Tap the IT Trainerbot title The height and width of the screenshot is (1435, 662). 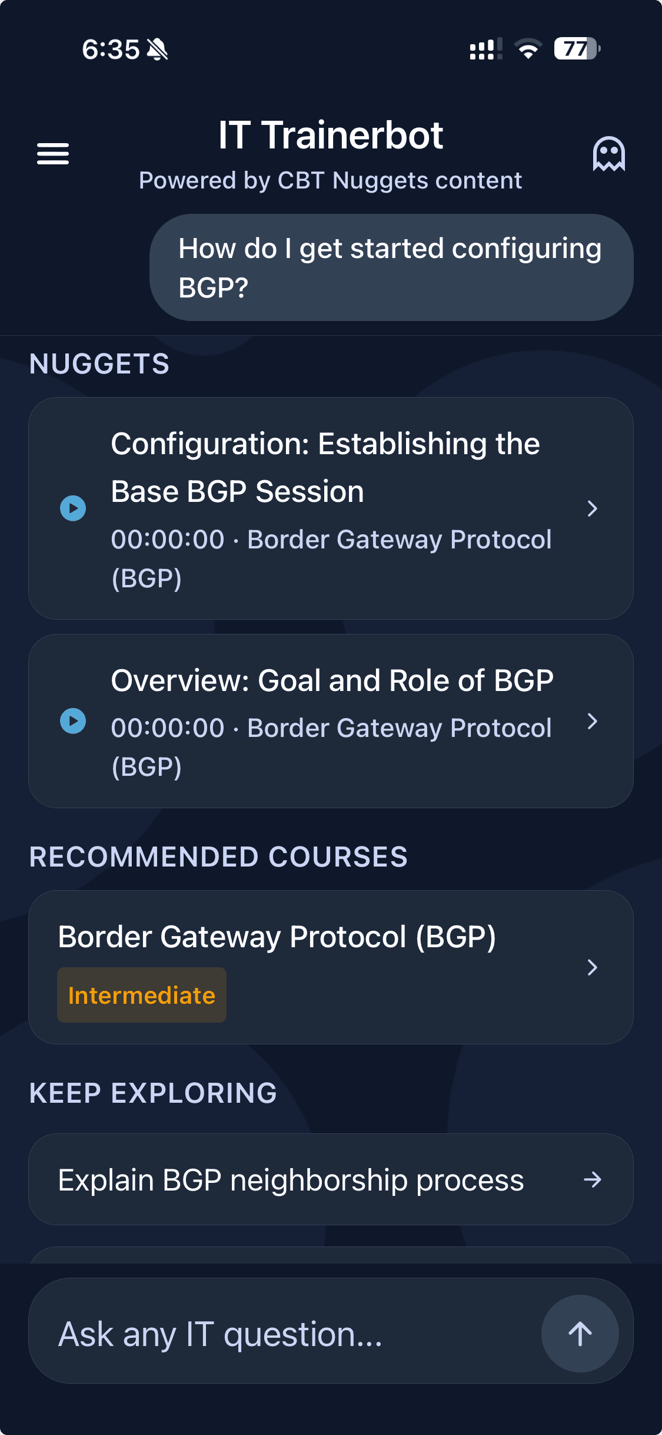[330, 135]
